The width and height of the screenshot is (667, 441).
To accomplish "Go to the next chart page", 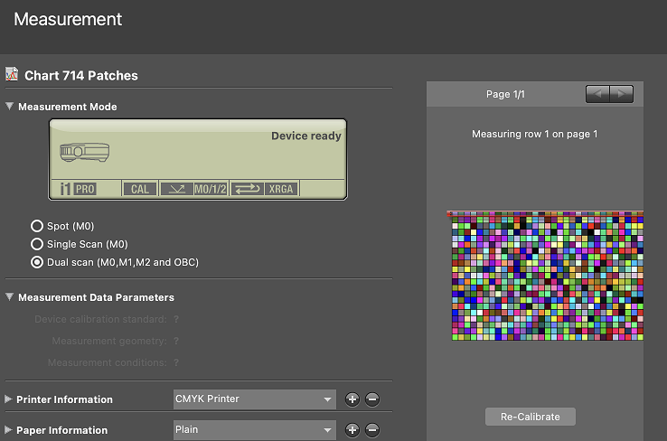I will pos(621,94).
